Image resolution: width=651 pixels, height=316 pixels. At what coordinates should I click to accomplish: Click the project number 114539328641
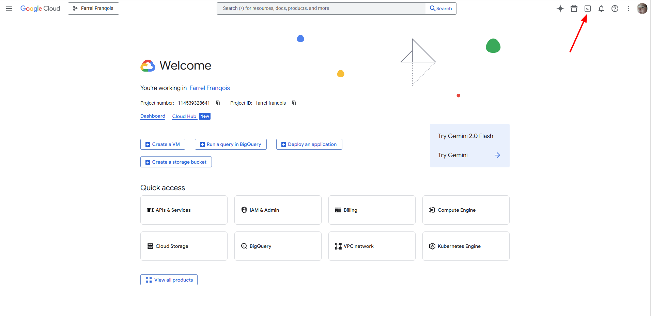click(x=194, y=103)
